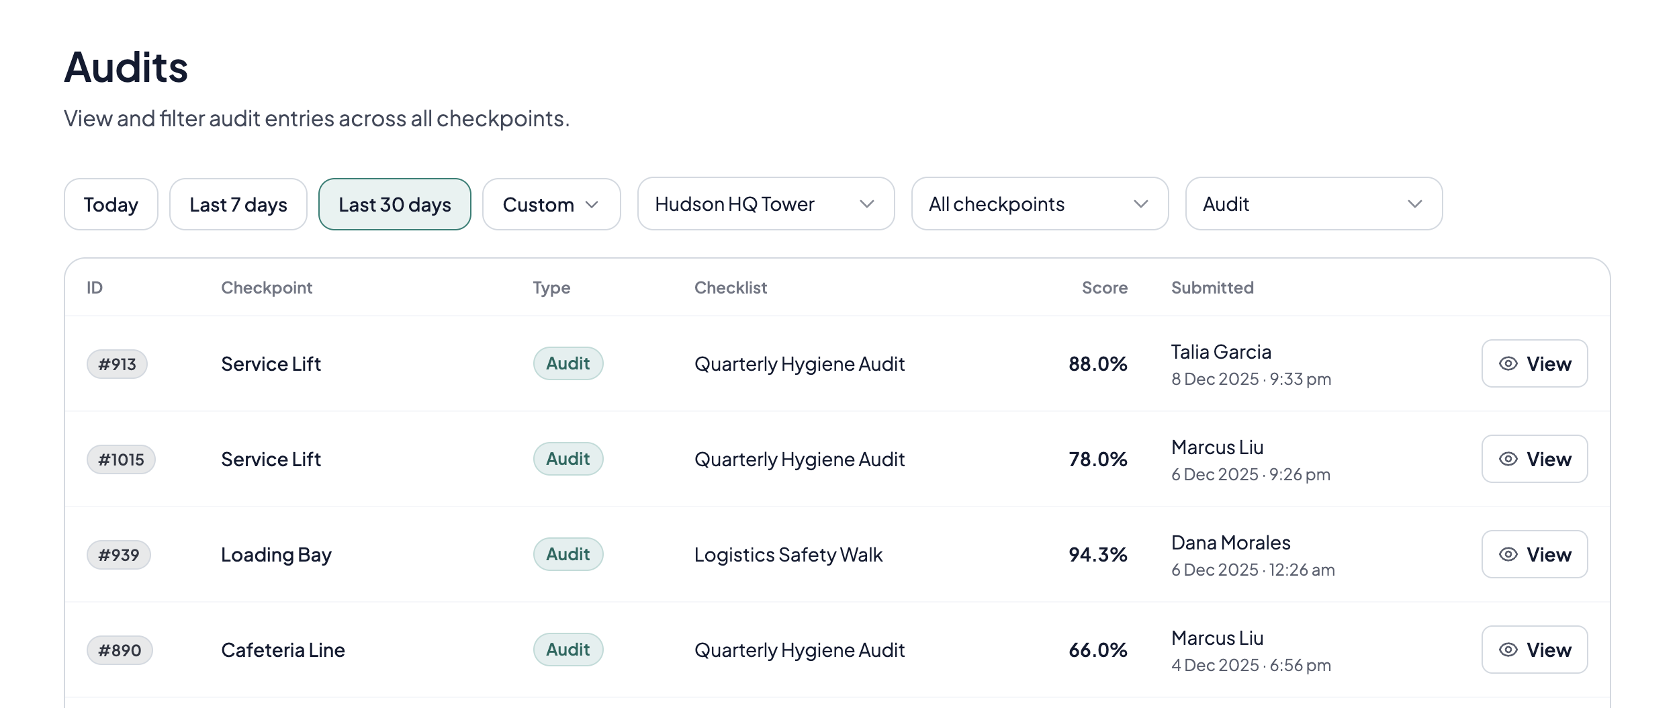Open the Hudson HQ Tower location dropdown

click(x=765, y=204)
